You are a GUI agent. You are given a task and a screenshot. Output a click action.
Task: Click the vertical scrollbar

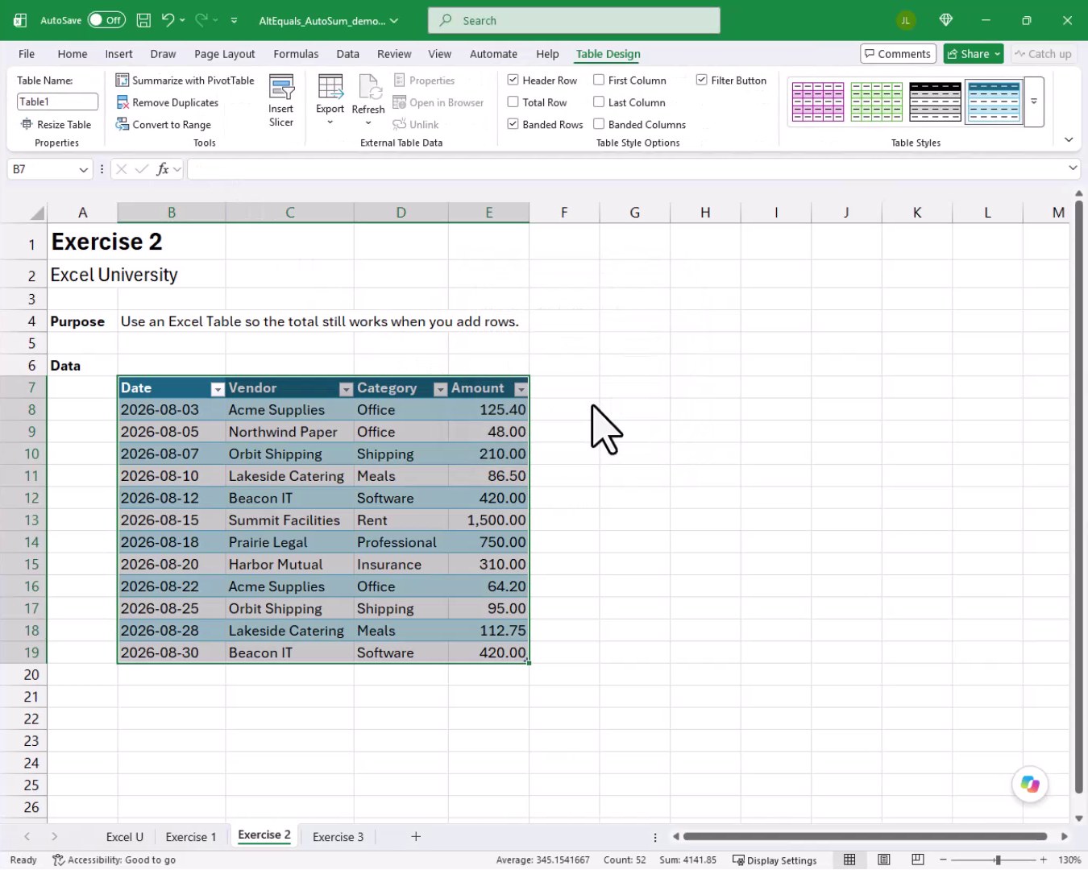[1078, 495]
